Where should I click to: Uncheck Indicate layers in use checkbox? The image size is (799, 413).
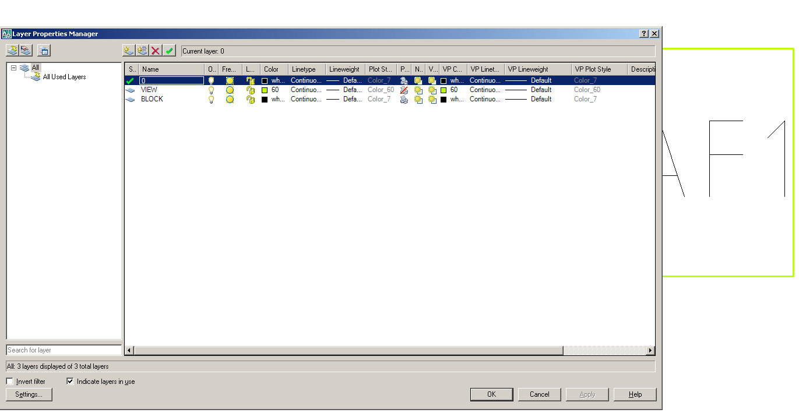71,382
